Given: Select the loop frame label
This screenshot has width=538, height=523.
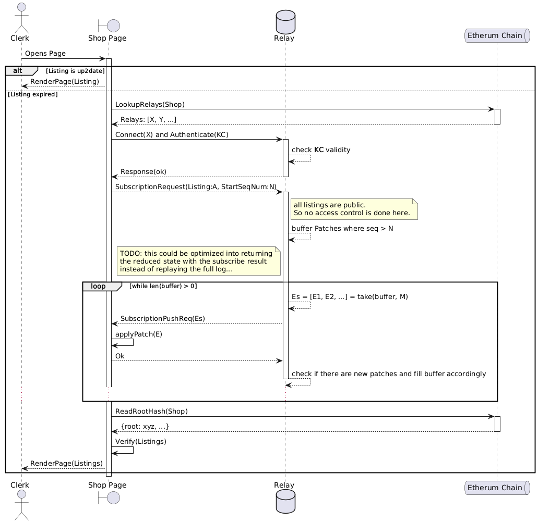Looking at the screenshot, I should [102, 287].
